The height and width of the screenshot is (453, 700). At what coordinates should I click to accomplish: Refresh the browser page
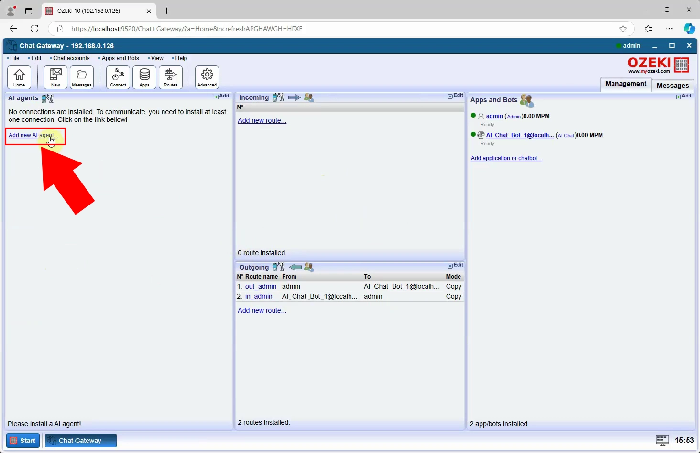tap(34, 29)
